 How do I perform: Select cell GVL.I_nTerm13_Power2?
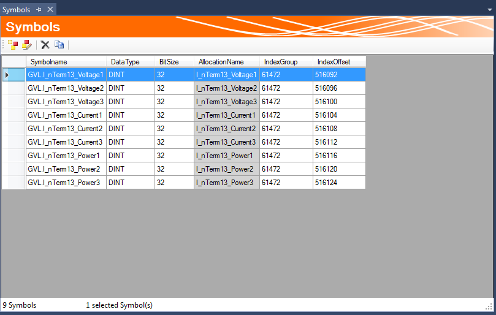[x=66, y=169]
